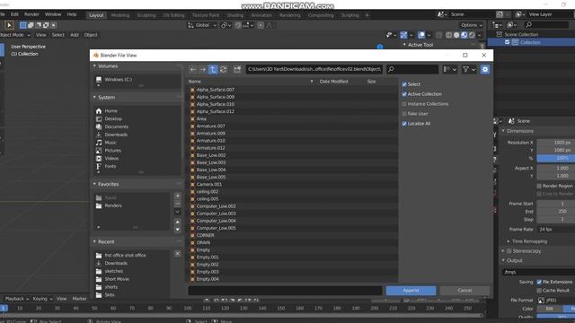Toggle the file browser options gear panel
575x323 pixels.
point(485,69)
